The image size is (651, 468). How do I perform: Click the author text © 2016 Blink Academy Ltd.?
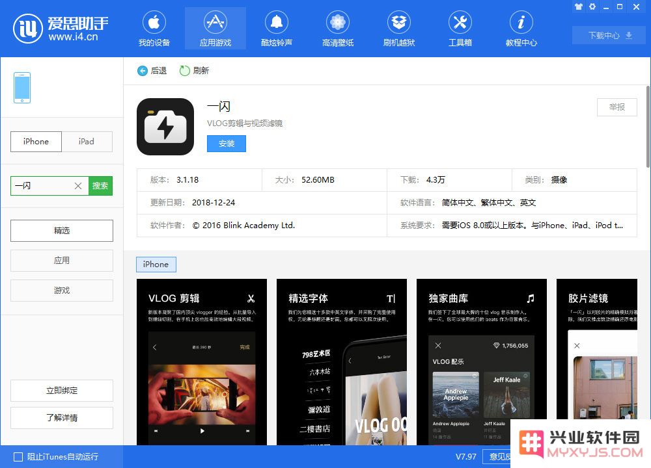[x=243, y=226]
